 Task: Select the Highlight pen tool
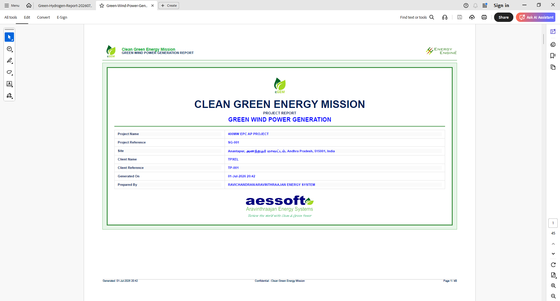tap(9, 61)
